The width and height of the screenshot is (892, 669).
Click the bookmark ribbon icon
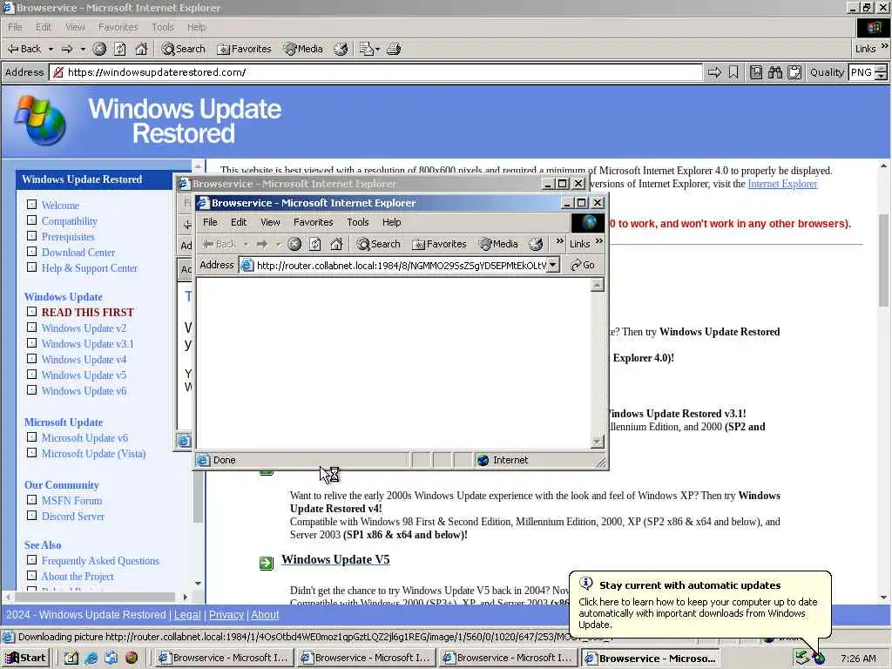[733, 72]
